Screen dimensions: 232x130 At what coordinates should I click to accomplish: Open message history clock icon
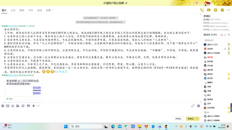pos(198,106)
